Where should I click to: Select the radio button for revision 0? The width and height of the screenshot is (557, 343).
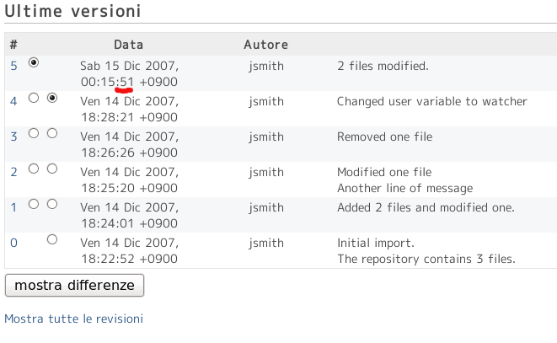[x=52, y=239]
